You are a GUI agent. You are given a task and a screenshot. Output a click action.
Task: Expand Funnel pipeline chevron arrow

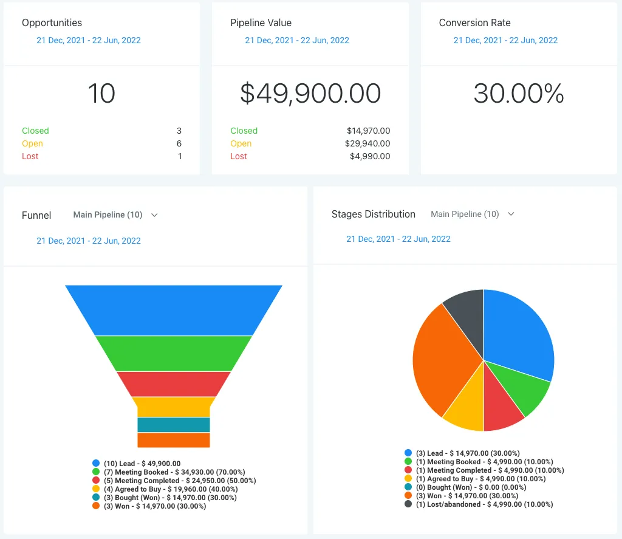click(x=155, y=215)
